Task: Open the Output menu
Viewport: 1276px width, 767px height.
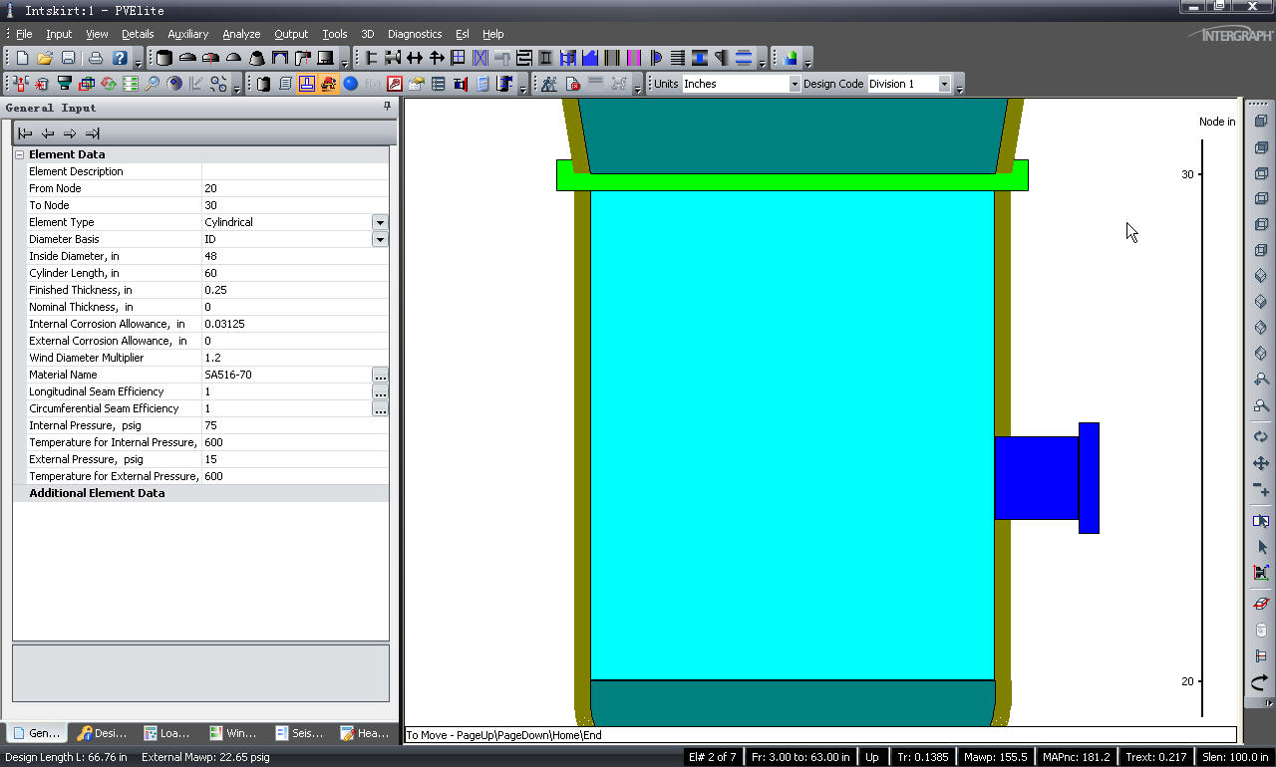Action: 291,34
